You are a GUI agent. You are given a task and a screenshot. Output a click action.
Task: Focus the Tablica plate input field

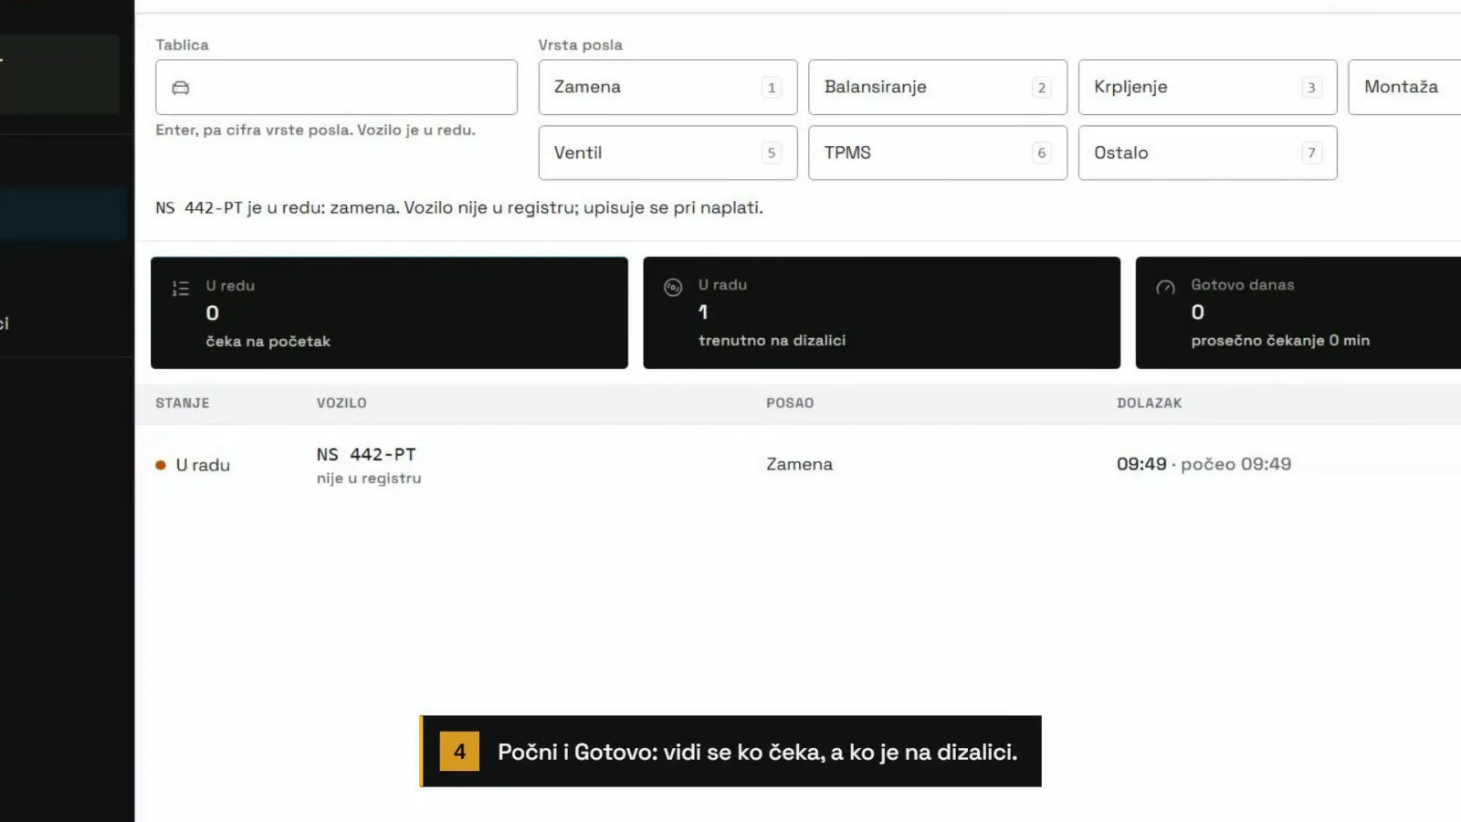(336, 88)
